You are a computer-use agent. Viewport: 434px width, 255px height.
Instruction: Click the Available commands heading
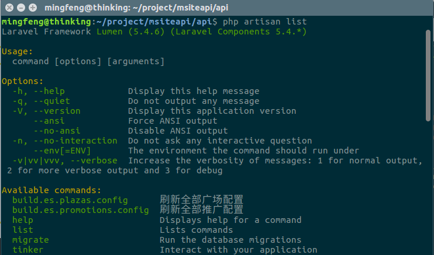pyautogui.click(x=51, y=190)
